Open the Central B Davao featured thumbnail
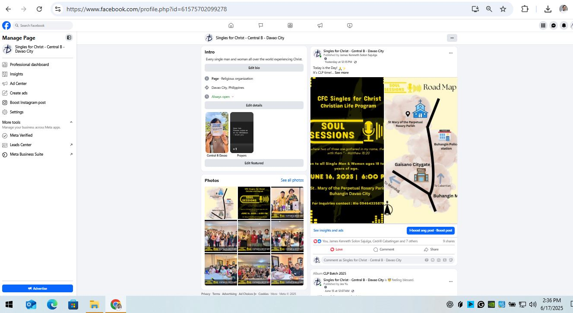 pos(217,132)
